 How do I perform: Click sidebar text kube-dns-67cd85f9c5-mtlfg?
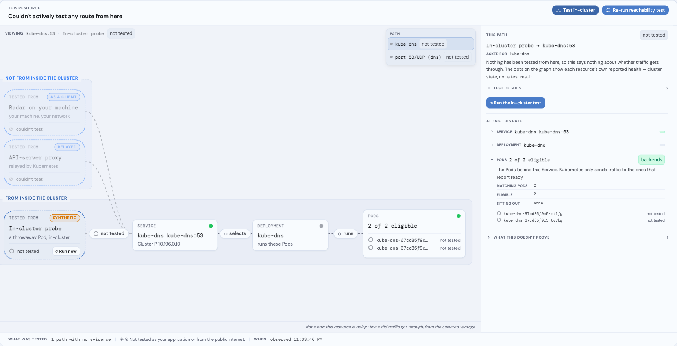click(x=533, y=214)
